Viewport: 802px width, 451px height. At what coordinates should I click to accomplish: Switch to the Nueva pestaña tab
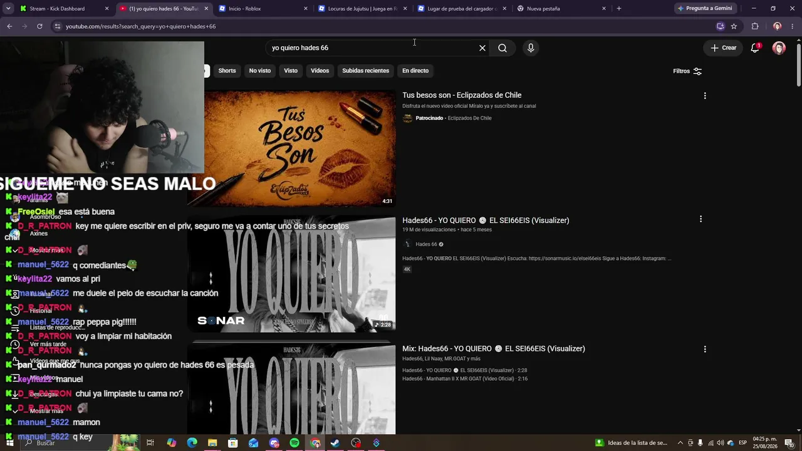tap(562, 9)
